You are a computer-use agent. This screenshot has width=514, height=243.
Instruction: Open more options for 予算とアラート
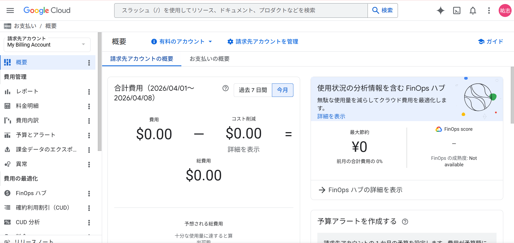(x=89, y=135)
